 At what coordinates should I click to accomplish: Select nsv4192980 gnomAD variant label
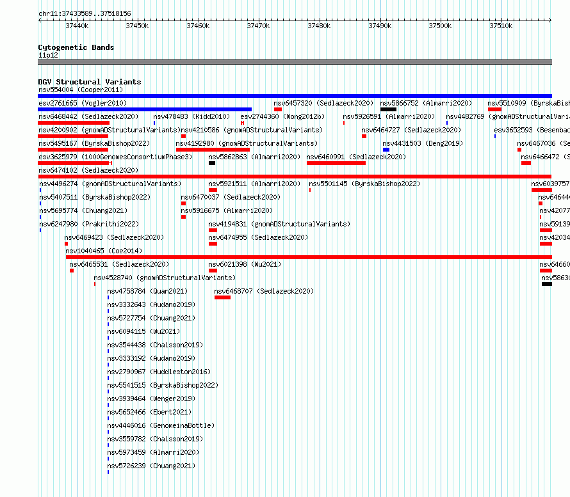click(x=247, y=143)
